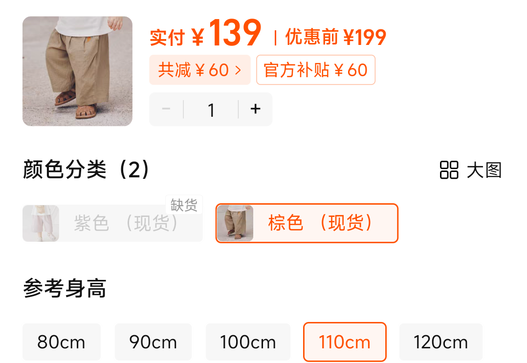Tap the 优惠前 ¥199 original price text

(336, 37)
